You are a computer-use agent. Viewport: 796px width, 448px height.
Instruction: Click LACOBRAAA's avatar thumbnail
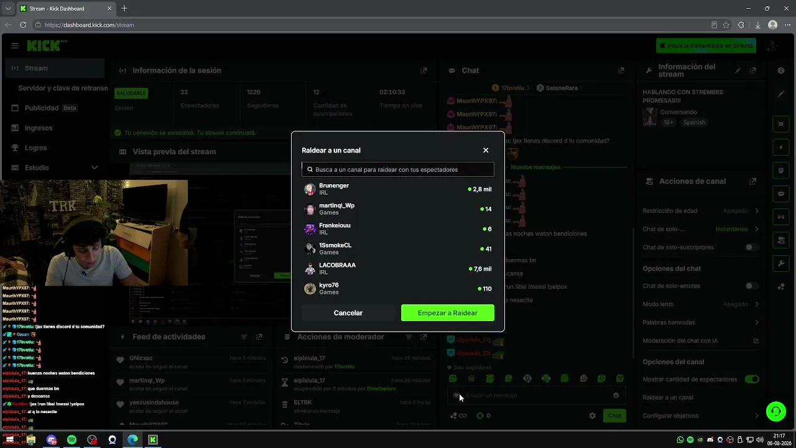[310, 269]
